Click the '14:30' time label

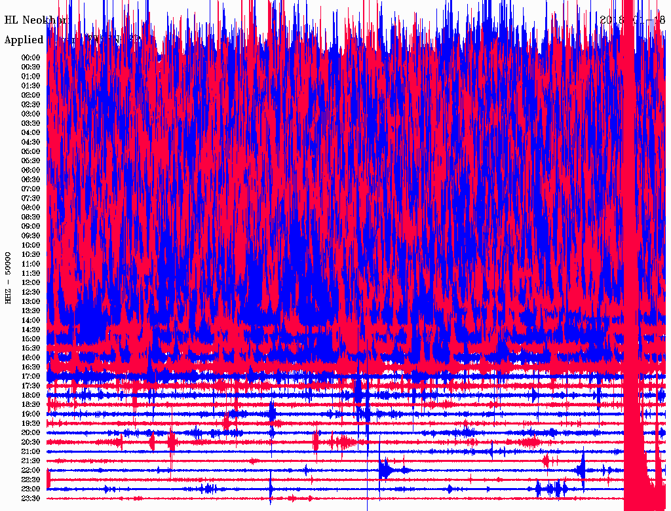(31, 330)
